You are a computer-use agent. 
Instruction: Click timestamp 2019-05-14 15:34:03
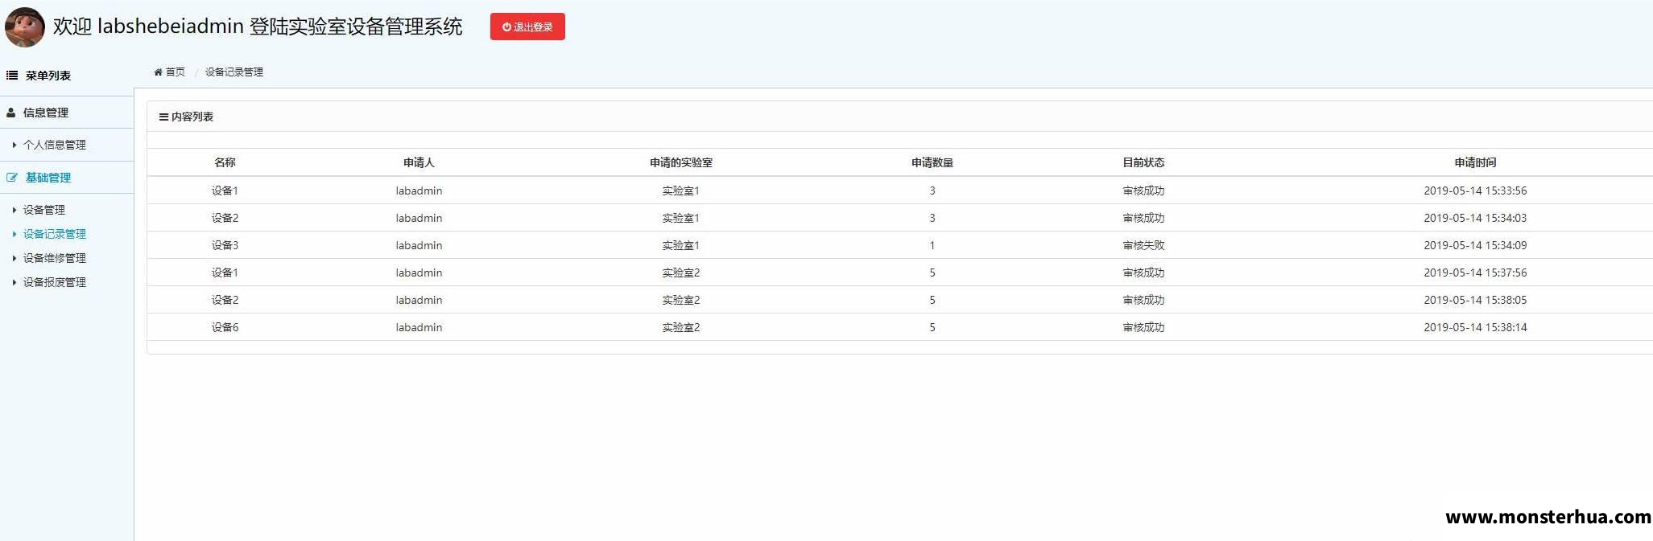1475,218
